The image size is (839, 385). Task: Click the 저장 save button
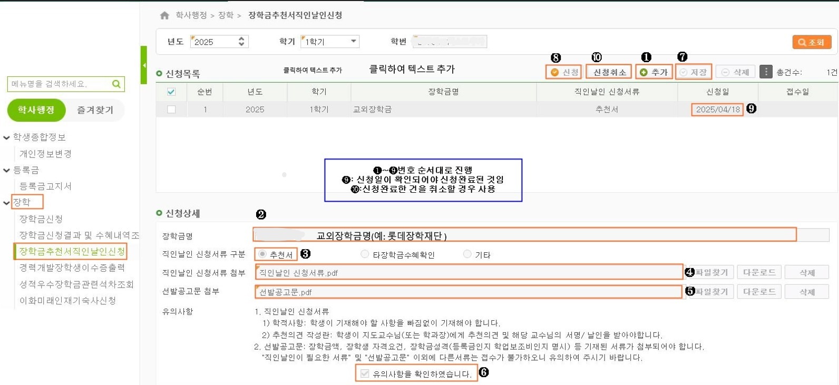point(694,72)
